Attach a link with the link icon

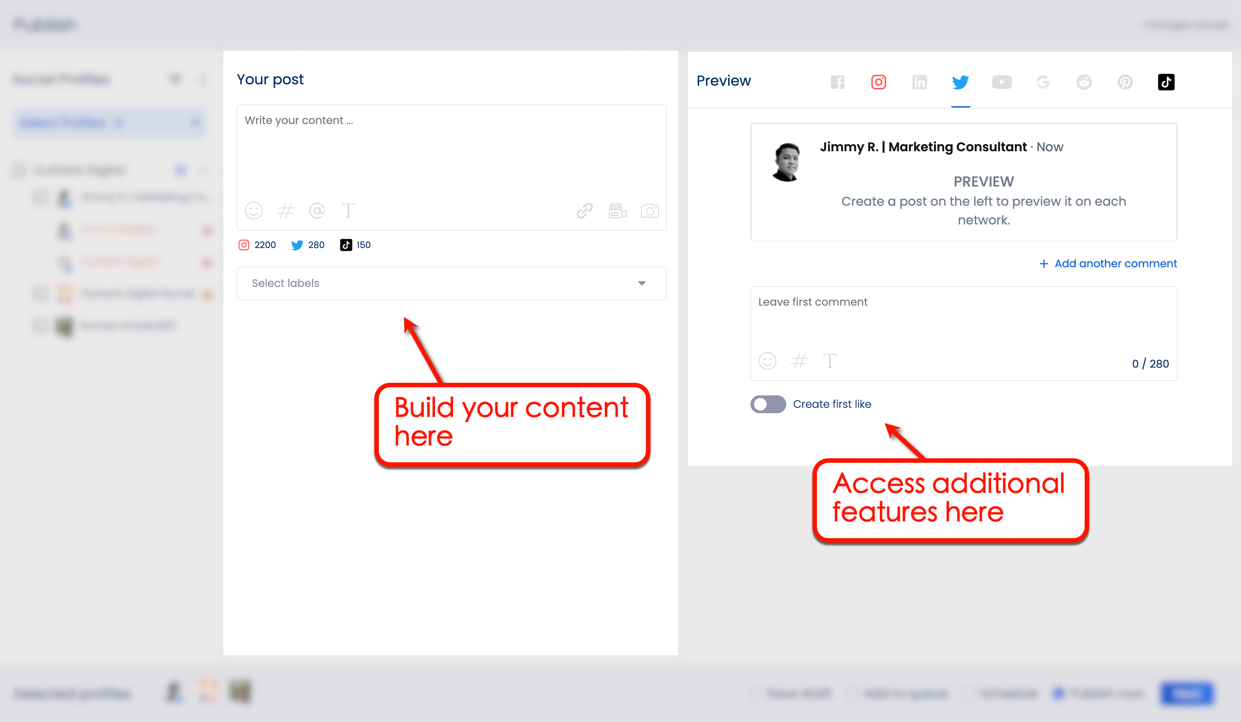(584, 211)
